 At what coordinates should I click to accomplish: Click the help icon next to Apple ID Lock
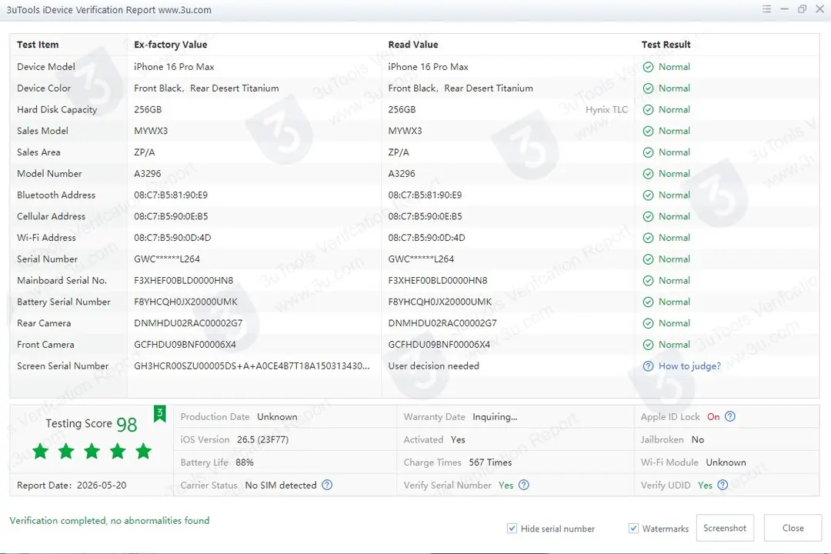tap(729, 417)
